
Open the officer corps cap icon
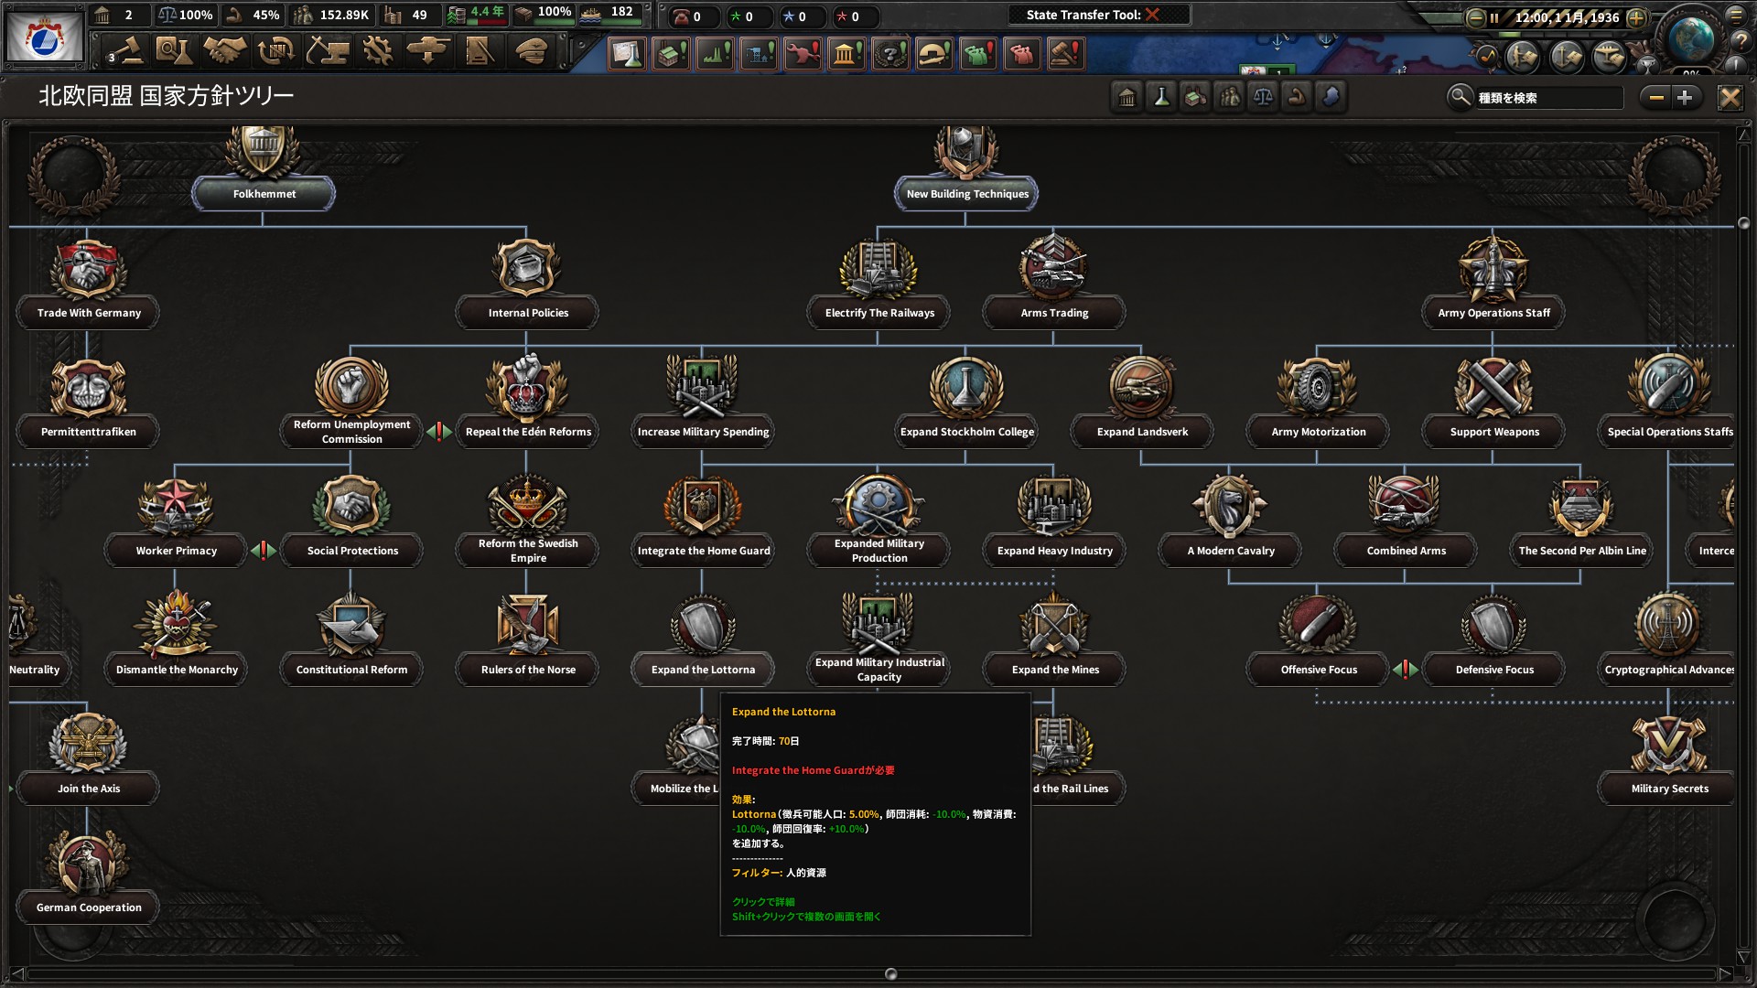point(531,51)
